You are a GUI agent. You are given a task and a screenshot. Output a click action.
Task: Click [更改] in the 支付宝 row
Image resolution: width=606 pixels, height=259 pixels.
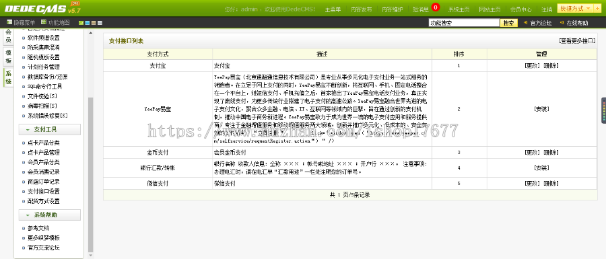[531, 66]
